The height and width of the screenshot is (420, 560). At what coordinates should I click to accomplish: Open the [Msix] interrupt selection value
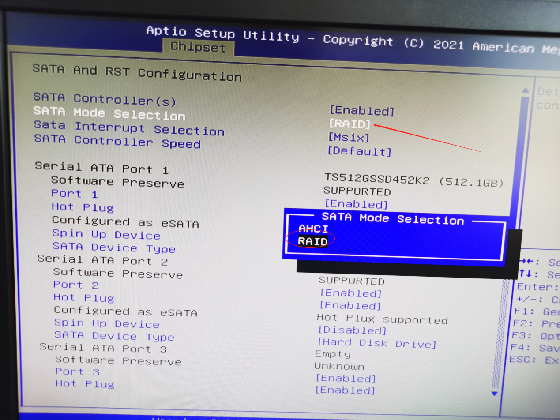pos(349,138)
